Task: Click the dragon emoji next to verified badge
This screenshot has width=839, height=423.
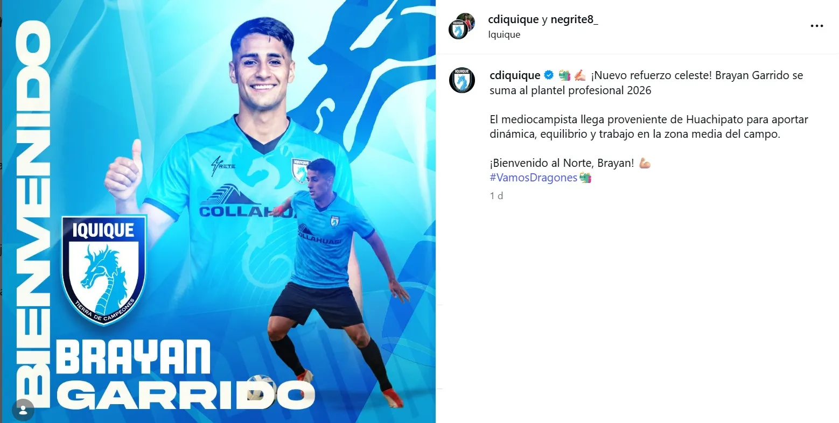Action: pos(564,75)
